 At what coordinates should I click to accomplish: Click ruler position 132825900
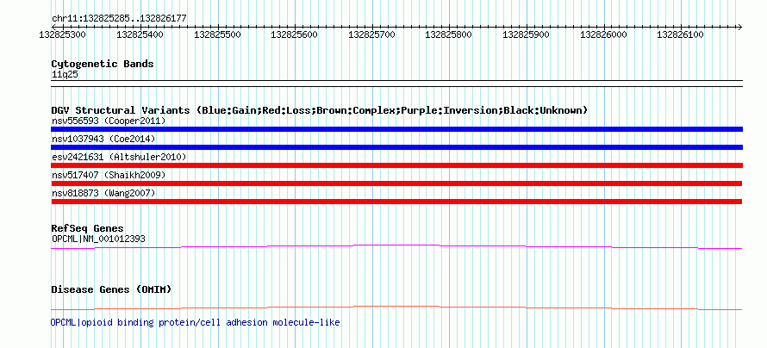pyautogui.click(x=527, y=34)
